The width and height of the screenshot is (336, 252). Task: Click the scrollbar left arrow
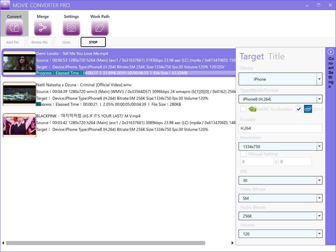(3, 243)
